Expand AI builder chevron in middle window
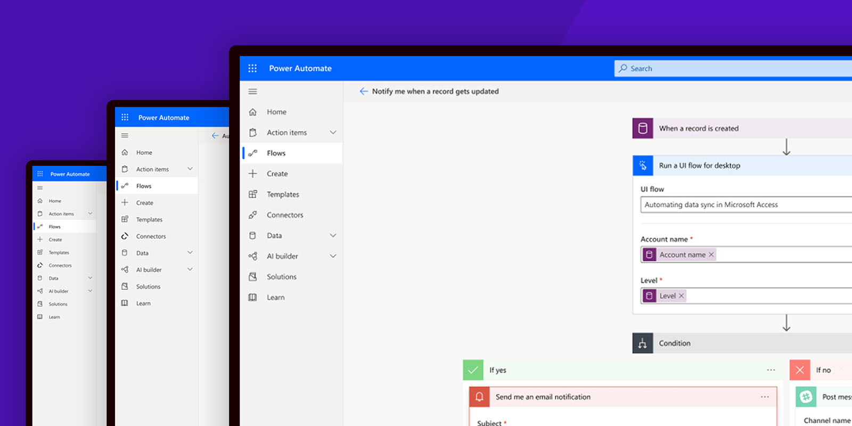Image resolution: width=852 pixels, height=426 pixels. coord(190,269)
